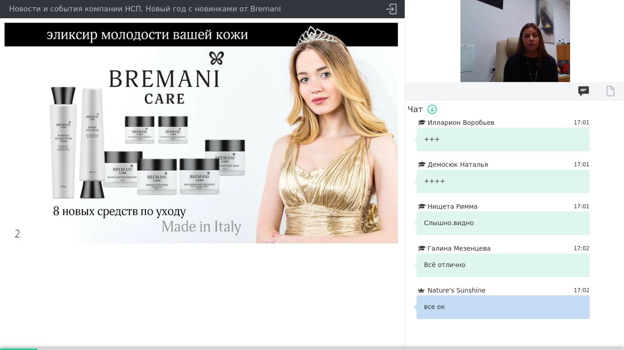
Task: Click the 17:02 timestamp of Nature's Sunshine
Action: coord(581,290)
